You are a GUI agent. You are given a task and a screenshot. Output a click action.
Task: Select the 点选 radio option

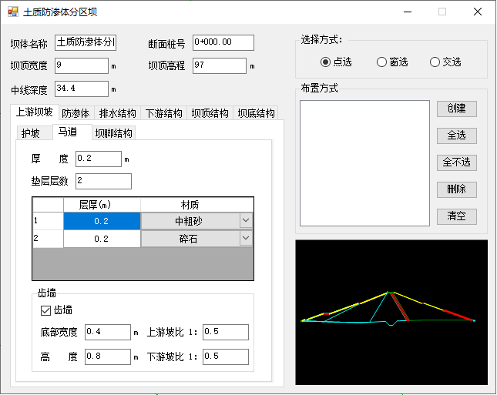click(336, 62)
